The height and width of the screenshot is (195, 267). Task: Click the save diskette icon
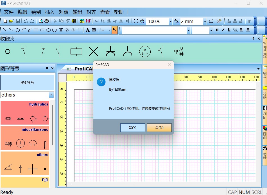(x=18, y=21)
